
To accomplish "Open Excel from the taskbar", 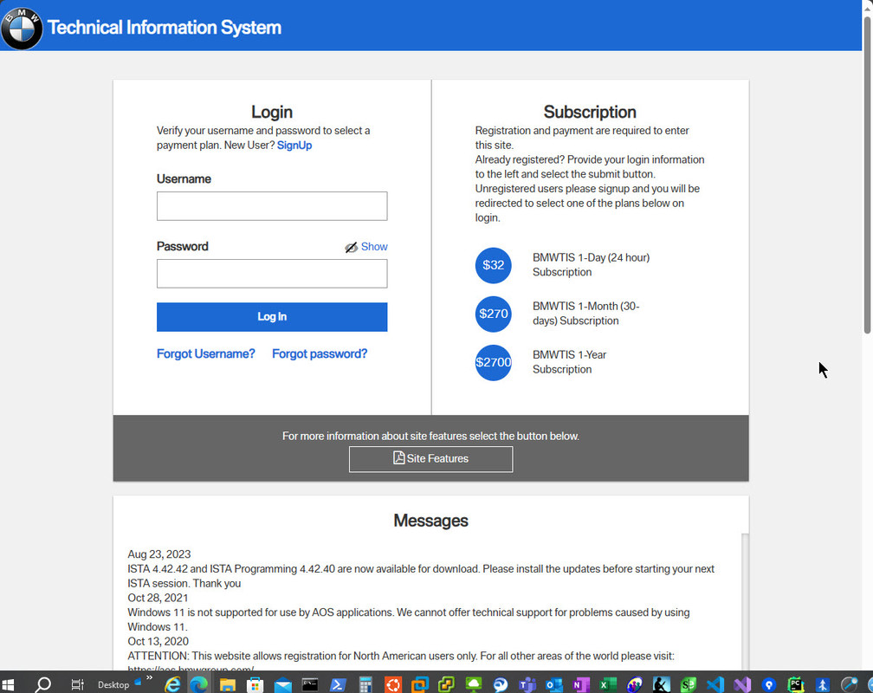I will point(608,684).
